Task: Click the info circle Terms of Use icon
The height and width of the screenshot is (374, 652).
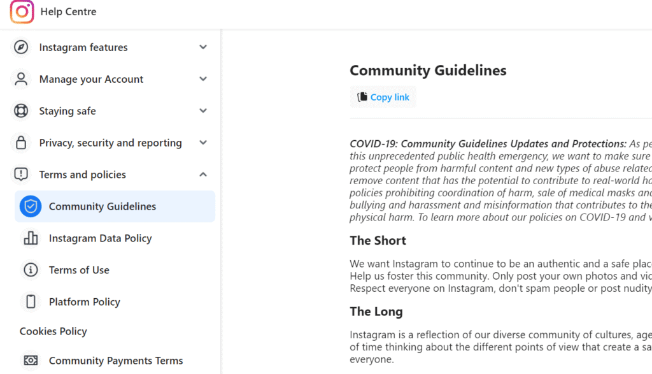Action: (31, 270)
